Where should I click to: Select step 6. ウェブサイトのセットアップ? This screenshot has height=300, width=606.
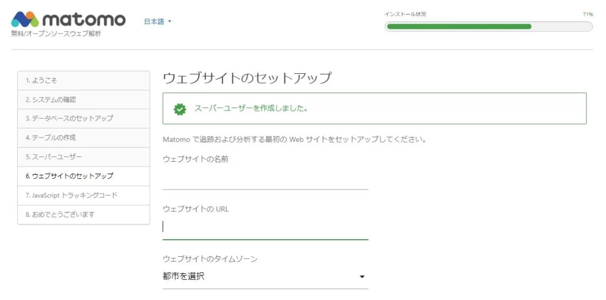pos(83,176)
